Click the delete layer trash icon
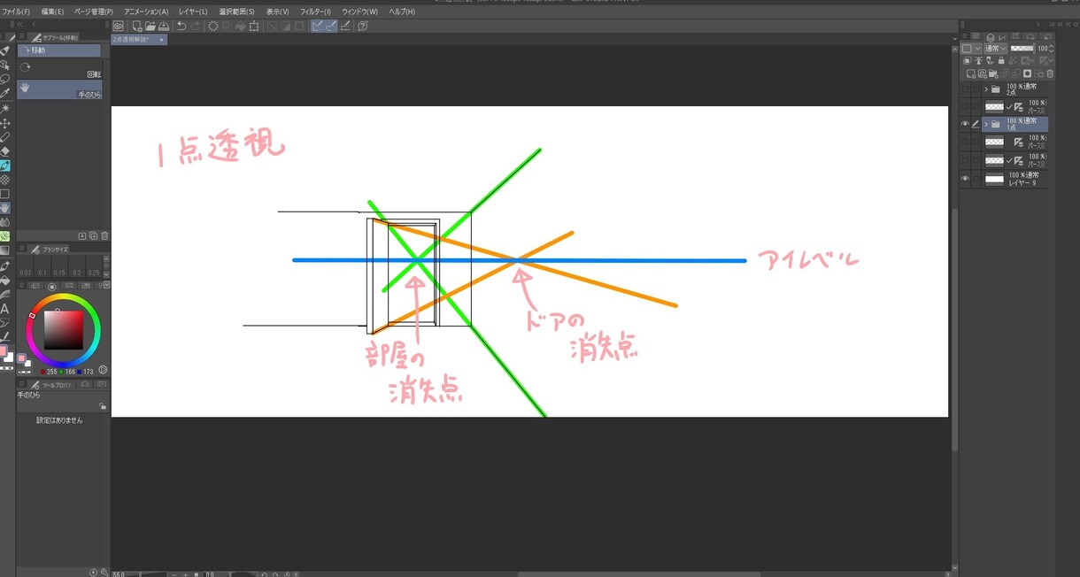This screenshot has width=1080, height=577. [1050, 73]
